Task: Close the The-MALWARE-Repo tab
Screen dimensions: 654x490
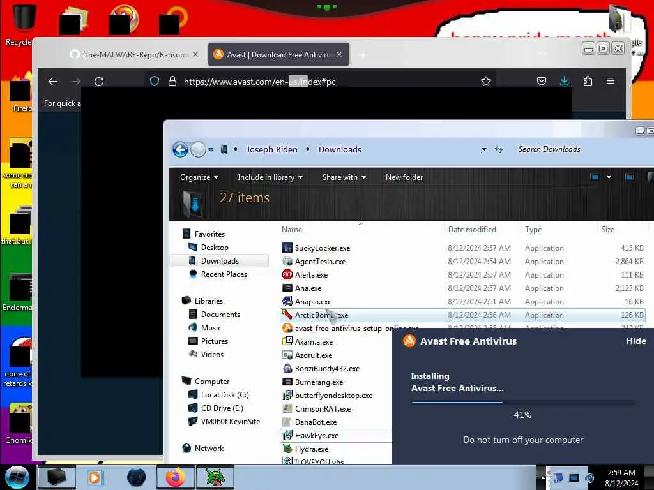Action: (x=195, y=55)
